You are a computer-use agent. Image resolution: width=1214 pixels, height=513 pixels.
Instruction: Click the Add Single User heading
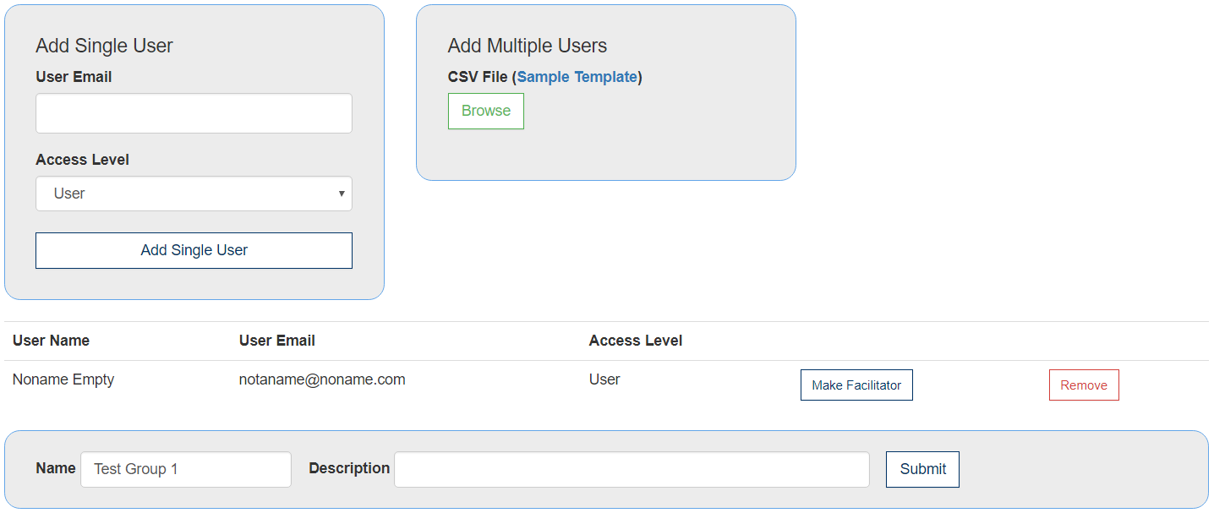tap(104, 46)
